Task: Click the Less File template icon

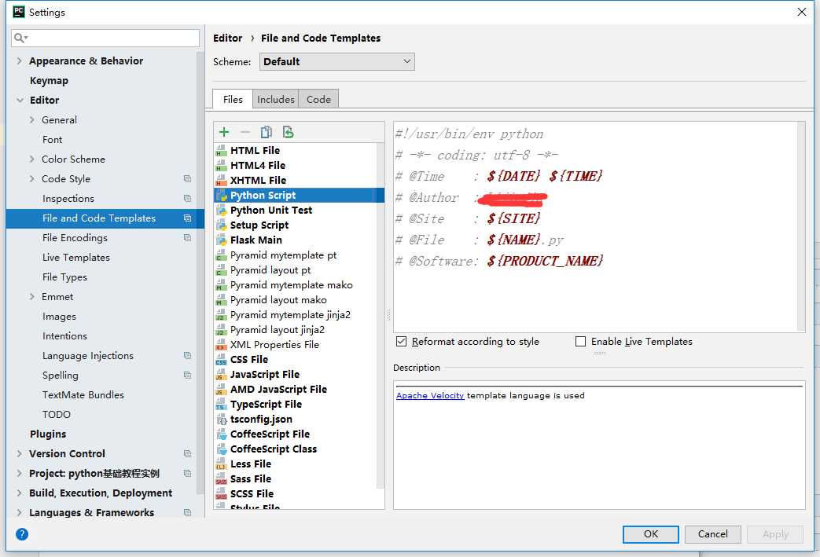Action: (221, 464)
